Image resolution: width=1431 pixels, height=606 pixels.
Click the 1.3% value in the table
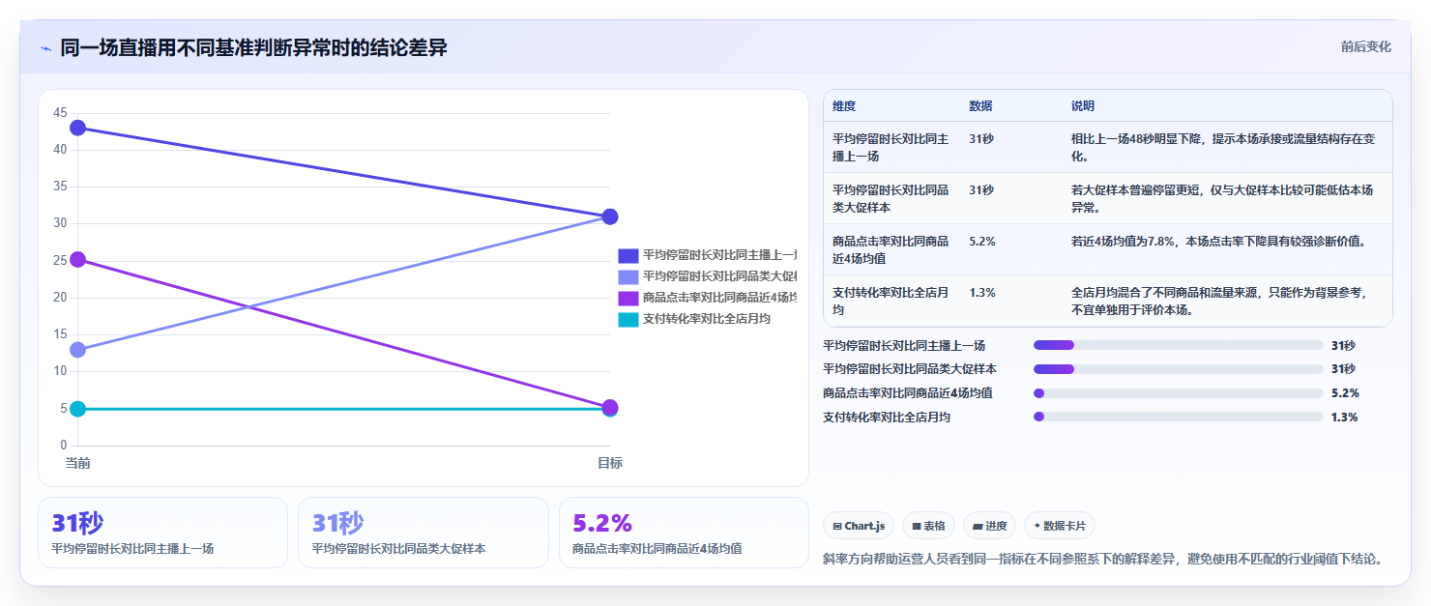[x=982, y=292]
